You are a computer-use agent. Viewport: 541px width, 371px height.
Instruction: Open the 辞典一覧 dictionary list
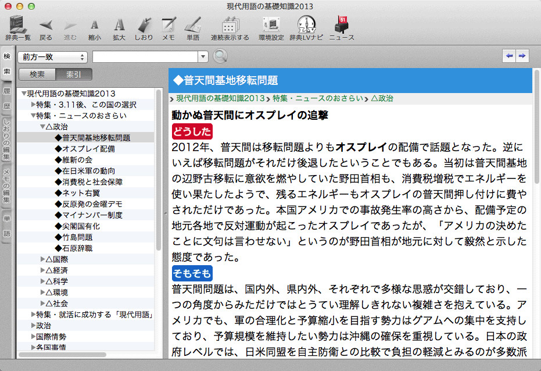tap(17, 28)
